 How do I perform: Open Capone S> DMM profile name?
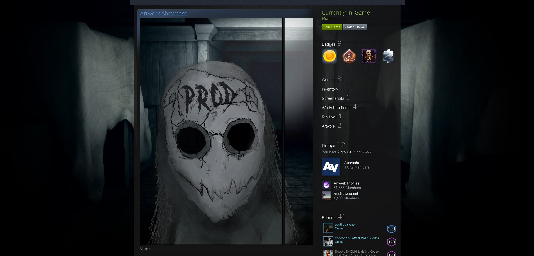click(357, 238)
